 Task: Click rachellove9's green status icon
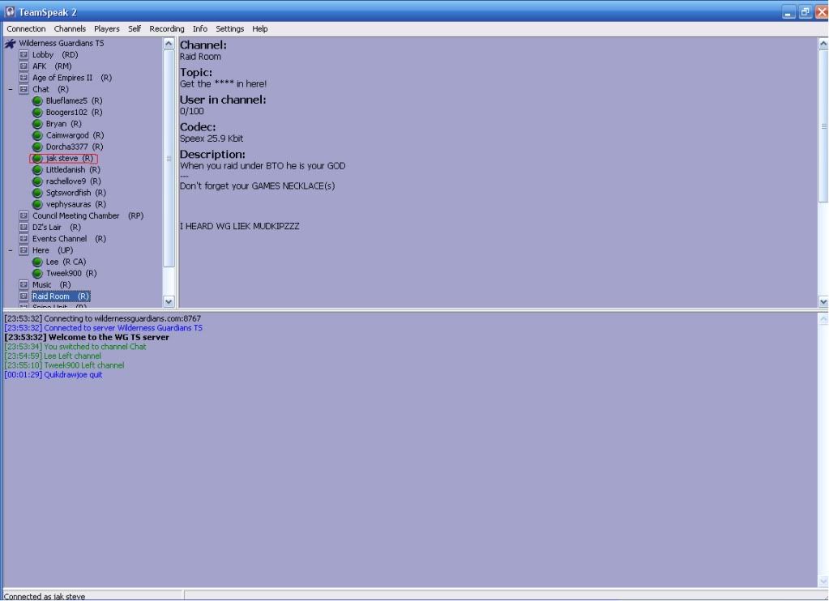click(37, 181)
